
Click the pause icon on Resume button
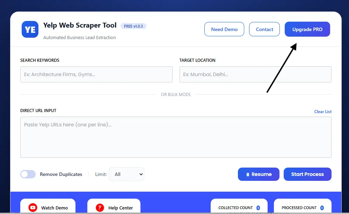pos(248,175)
